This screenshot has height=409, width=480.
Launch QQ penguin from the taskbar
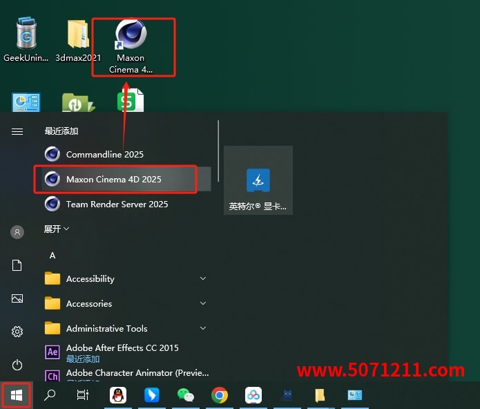tap(118, 395)
